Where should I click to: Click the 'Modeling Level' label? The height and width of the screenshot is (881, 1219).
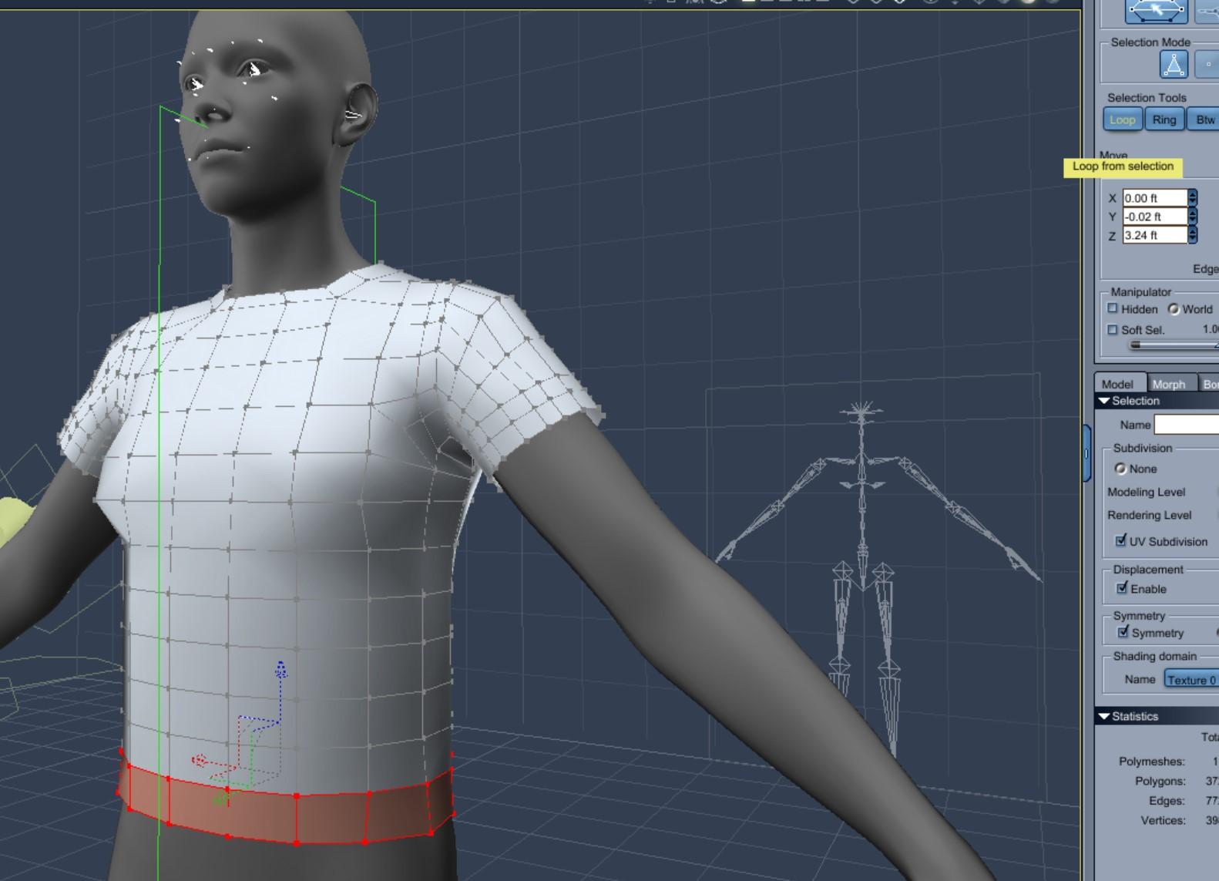coord(1146,492)
